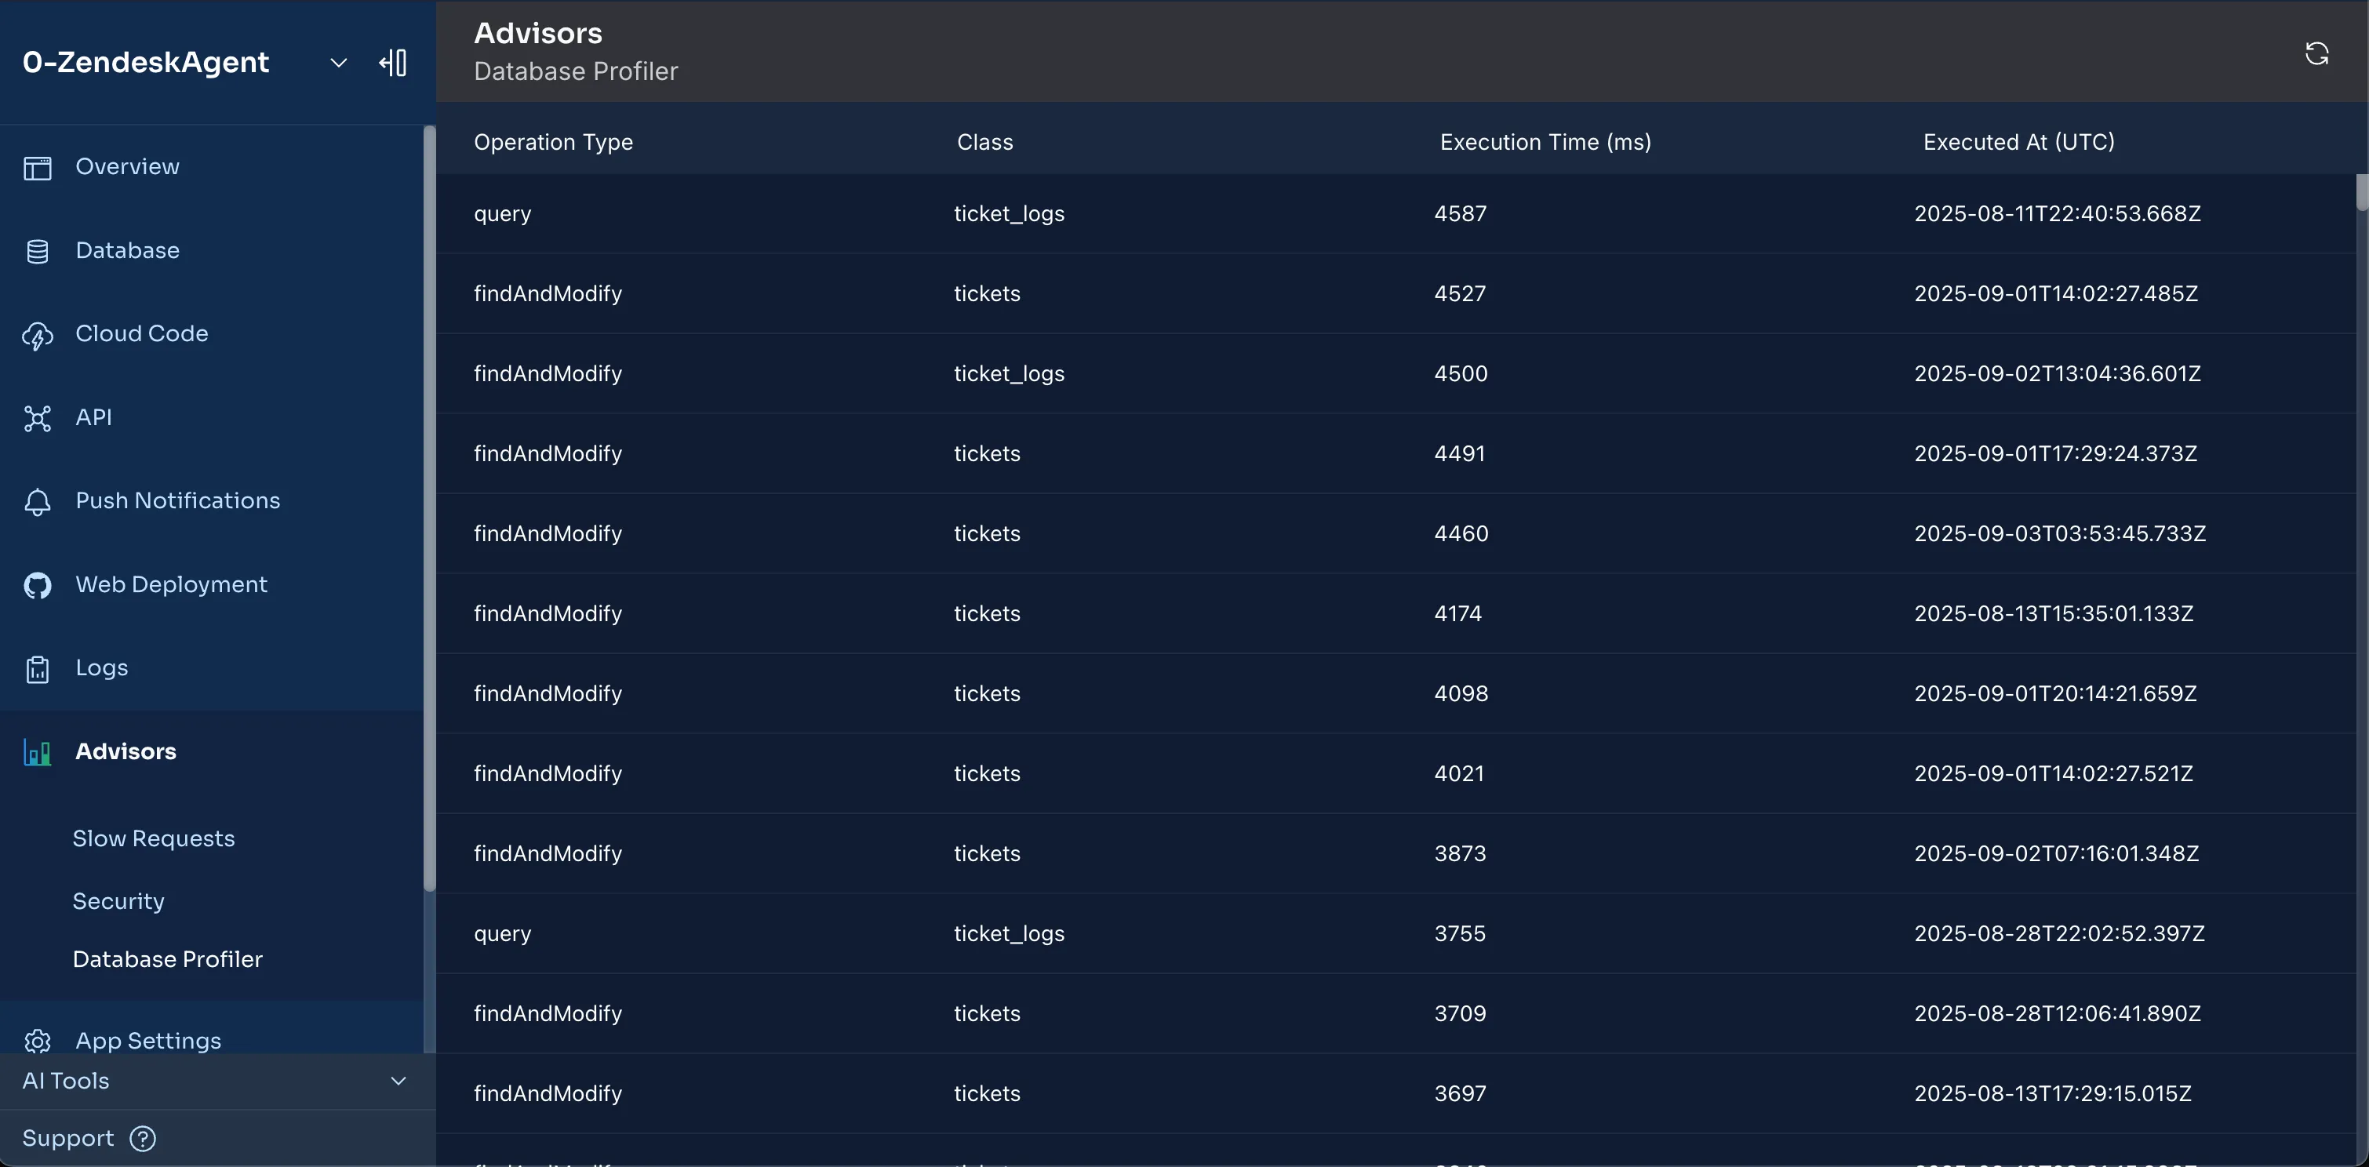Screen dimensions: 2369x1167
Task: Click the Operation Type column header
Action: tap(553, 143)
